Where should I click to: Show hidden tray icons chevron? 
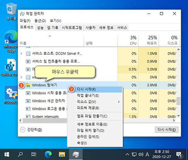click(127, 155)
